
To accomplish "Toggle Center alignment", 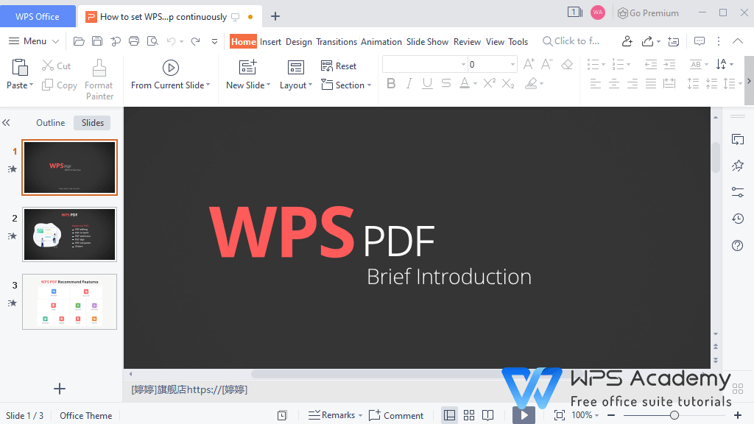I will pyautogui.click(x=614, y=84).
